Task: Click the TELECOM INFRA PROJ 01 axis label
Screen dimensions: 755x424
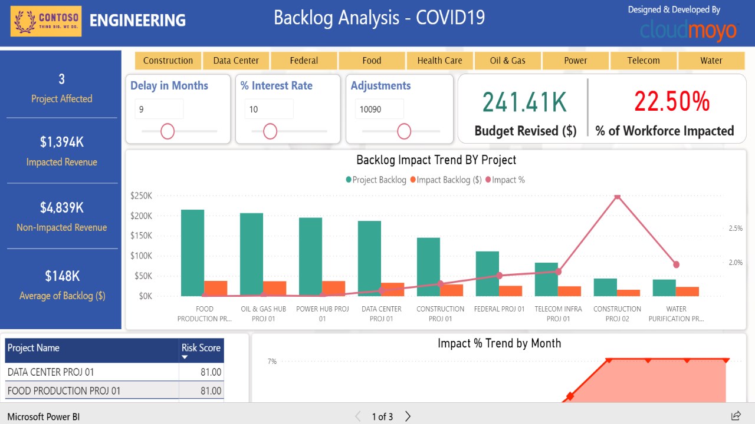Action: (558, 314)
